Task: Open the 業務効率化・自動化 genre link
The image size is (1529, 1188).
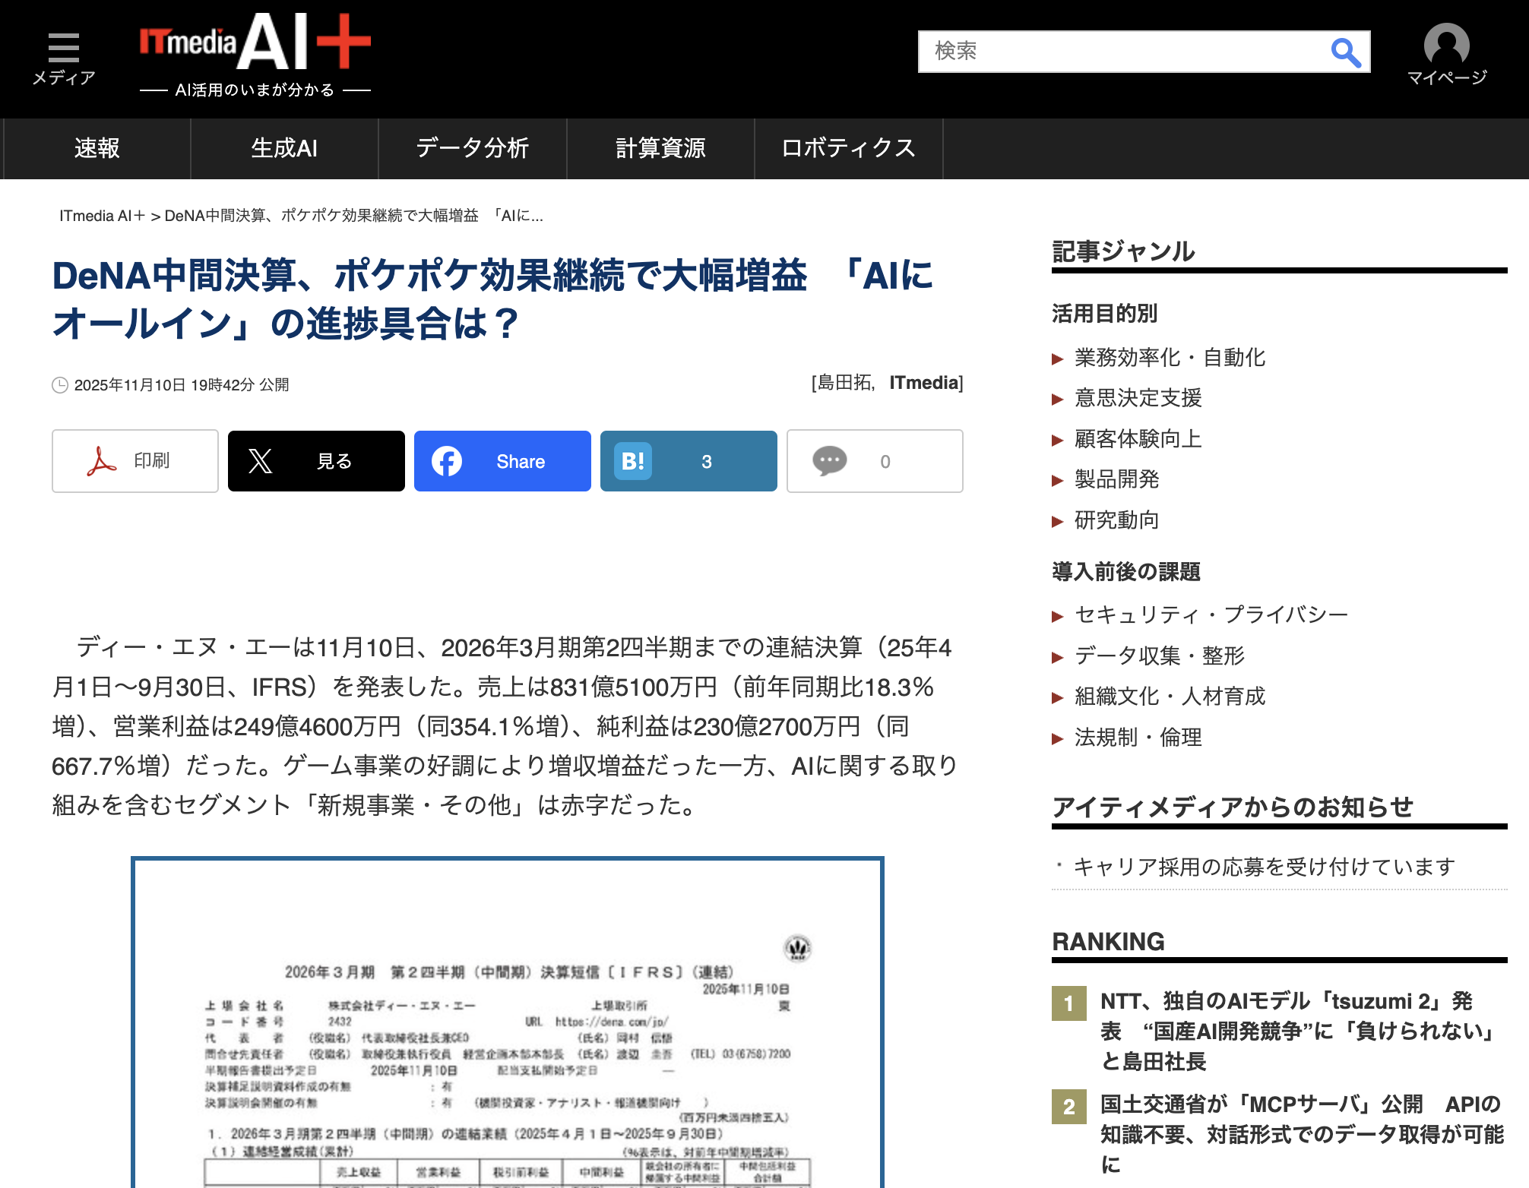Action: (x=1170, y=357)
